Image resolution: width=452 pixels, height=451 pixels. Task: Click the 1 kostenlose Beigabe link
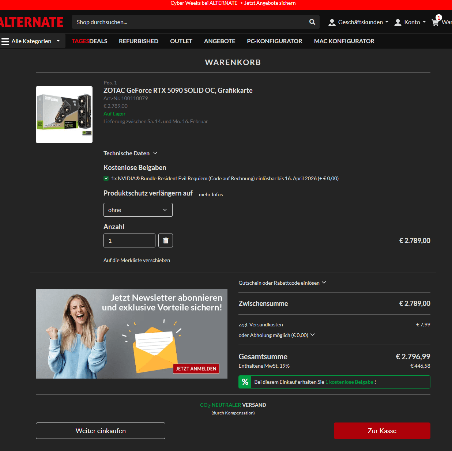[x=349, y=382]
